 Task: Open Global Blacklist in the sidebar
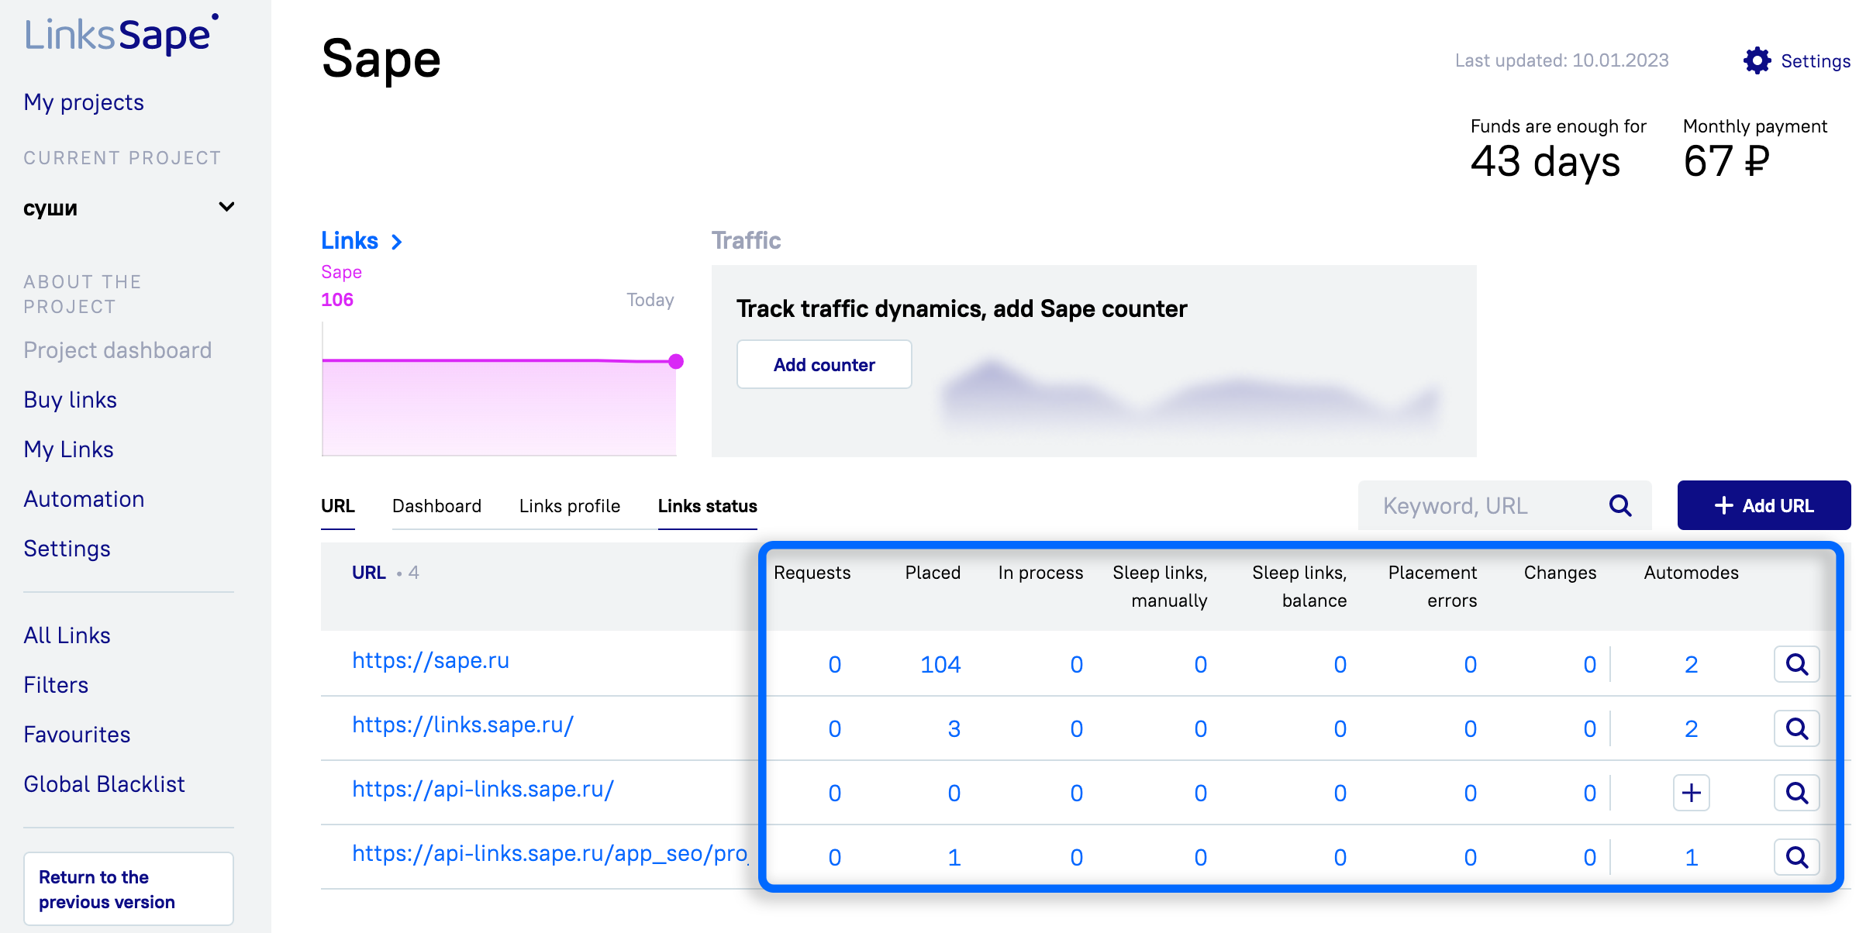coord(105,784)
